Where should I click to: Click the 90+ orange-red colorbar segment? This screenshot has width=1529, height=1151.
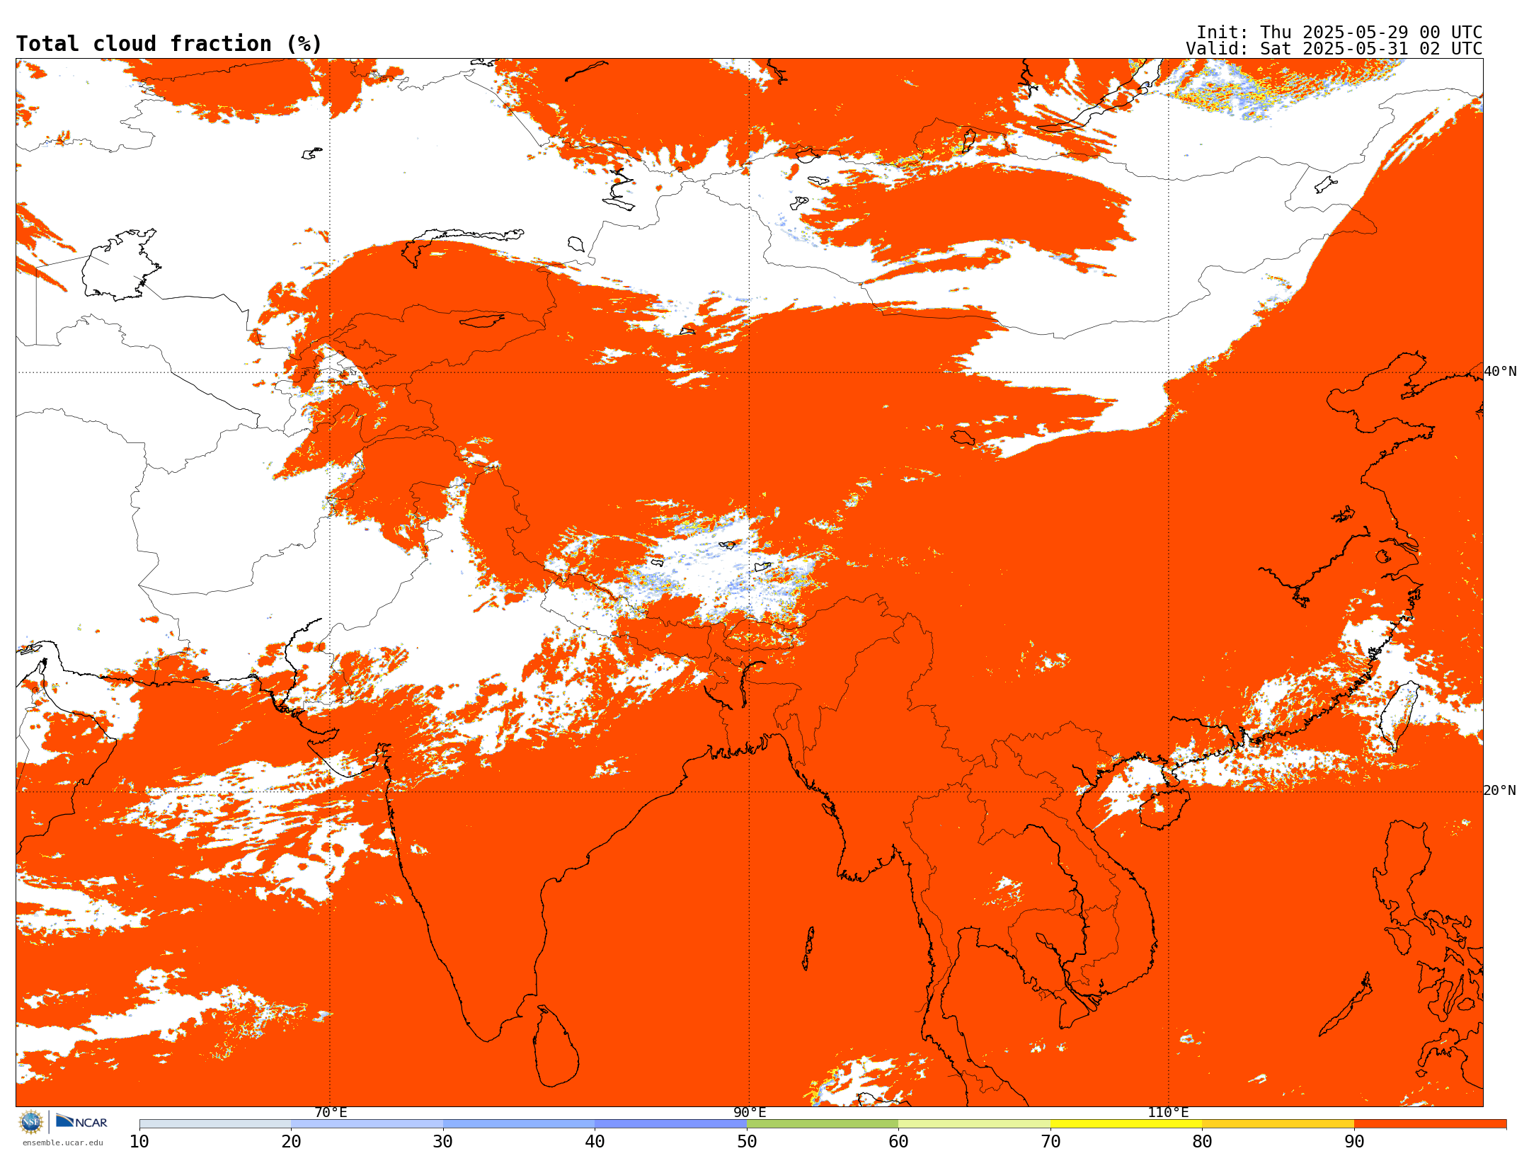[x=1430, y=1124]
